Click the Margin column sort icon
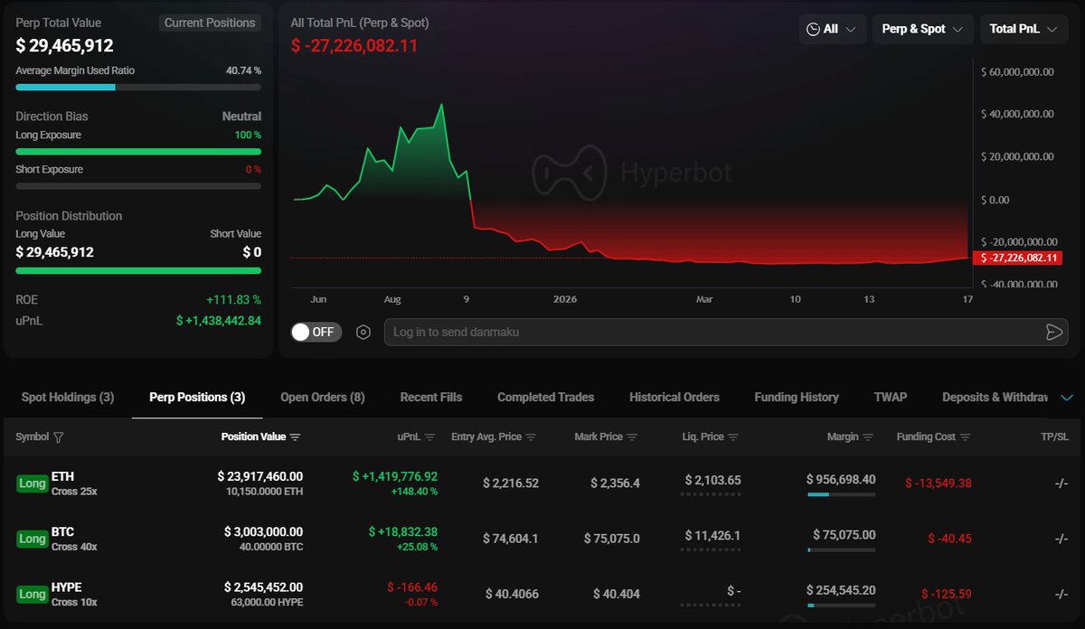The image size is (1085, 629). coord(868,437)
